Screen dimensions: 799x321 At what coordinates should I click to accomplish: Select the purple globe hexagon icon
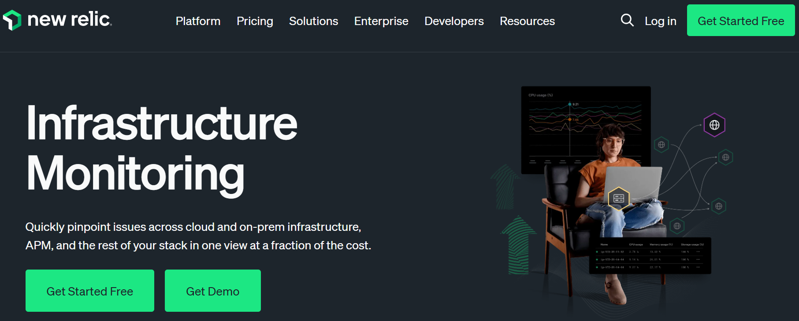click(715, 124)
